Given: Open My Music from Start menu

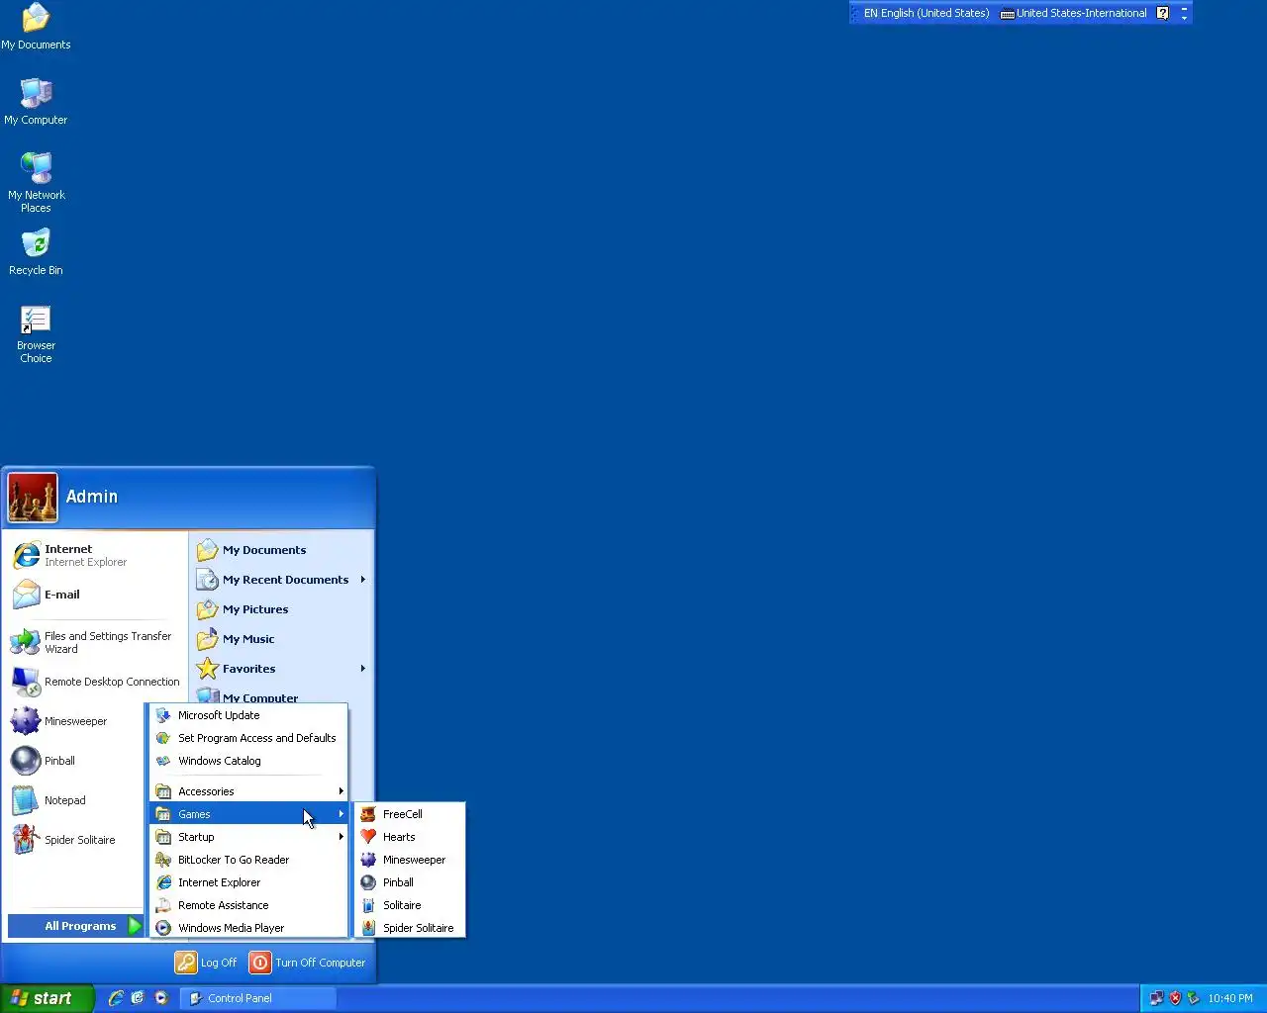Looking at the screenshot, I should coord(281,639).
